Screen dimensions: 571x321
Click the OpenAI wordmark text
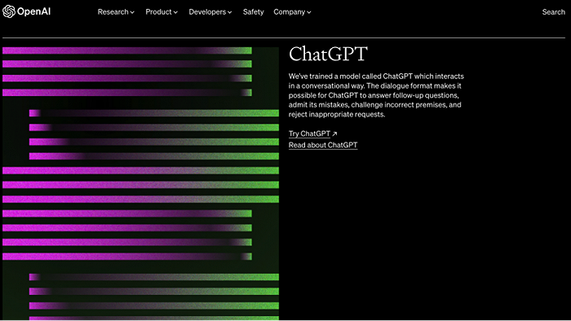pos(34,11)
